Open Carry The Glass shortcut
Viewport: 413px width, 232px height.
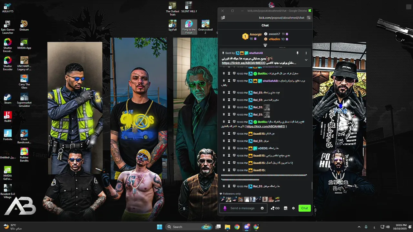(x=24, y=82)
